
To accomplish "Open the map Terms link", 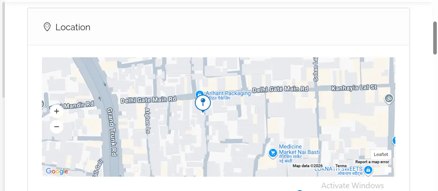I will [x=341, y=166].
